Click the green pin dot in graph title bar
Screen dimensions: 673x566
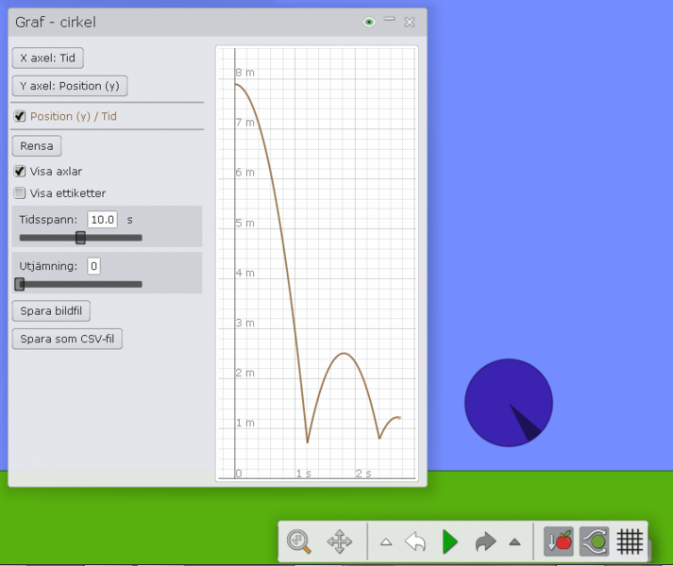coord(369,22)
